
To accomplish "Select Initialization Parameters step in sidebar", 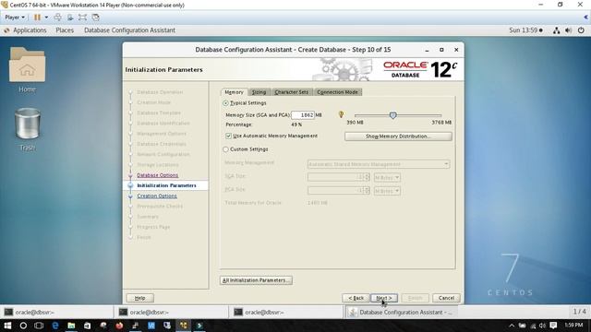I will pos(166,185).
